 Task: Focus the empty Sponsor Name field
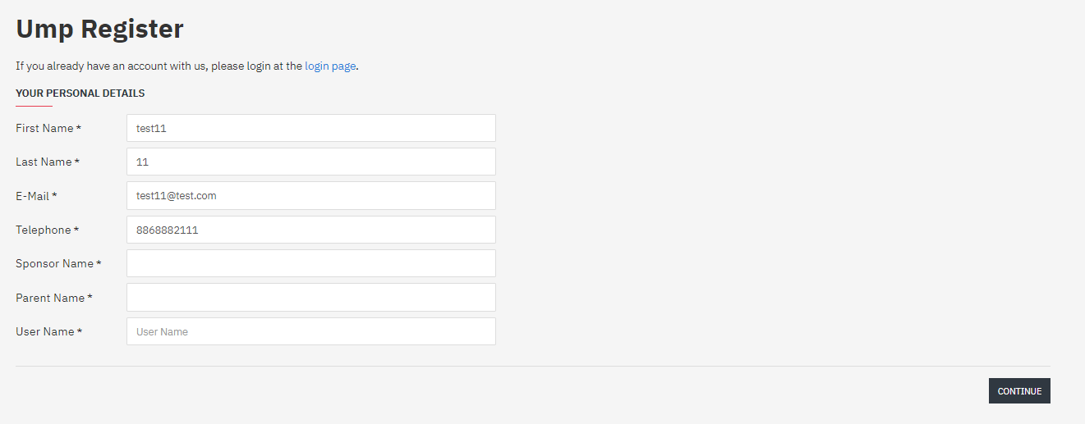tap(310, 263)
